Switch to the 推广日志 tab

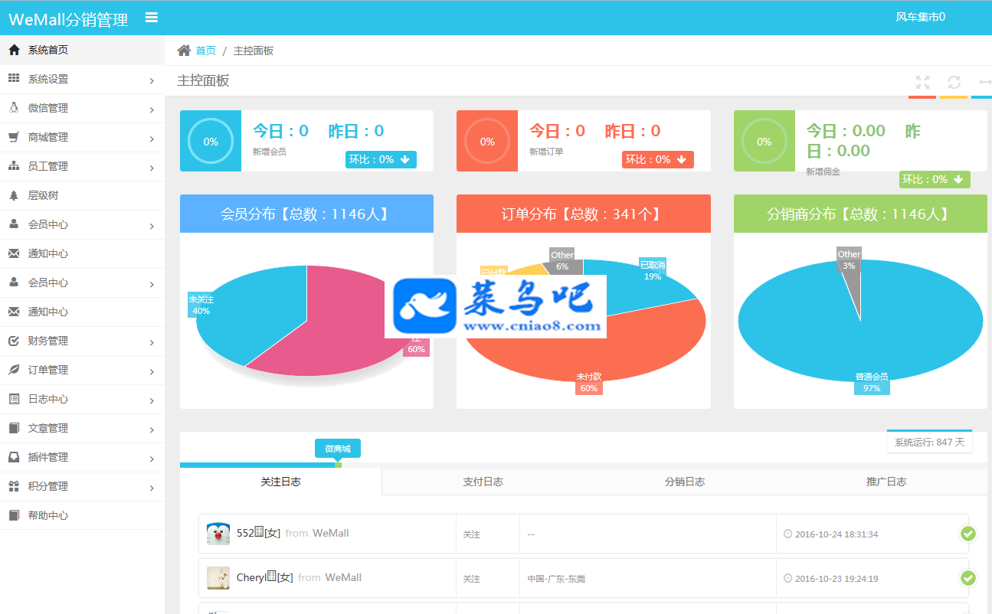(886, 482)
